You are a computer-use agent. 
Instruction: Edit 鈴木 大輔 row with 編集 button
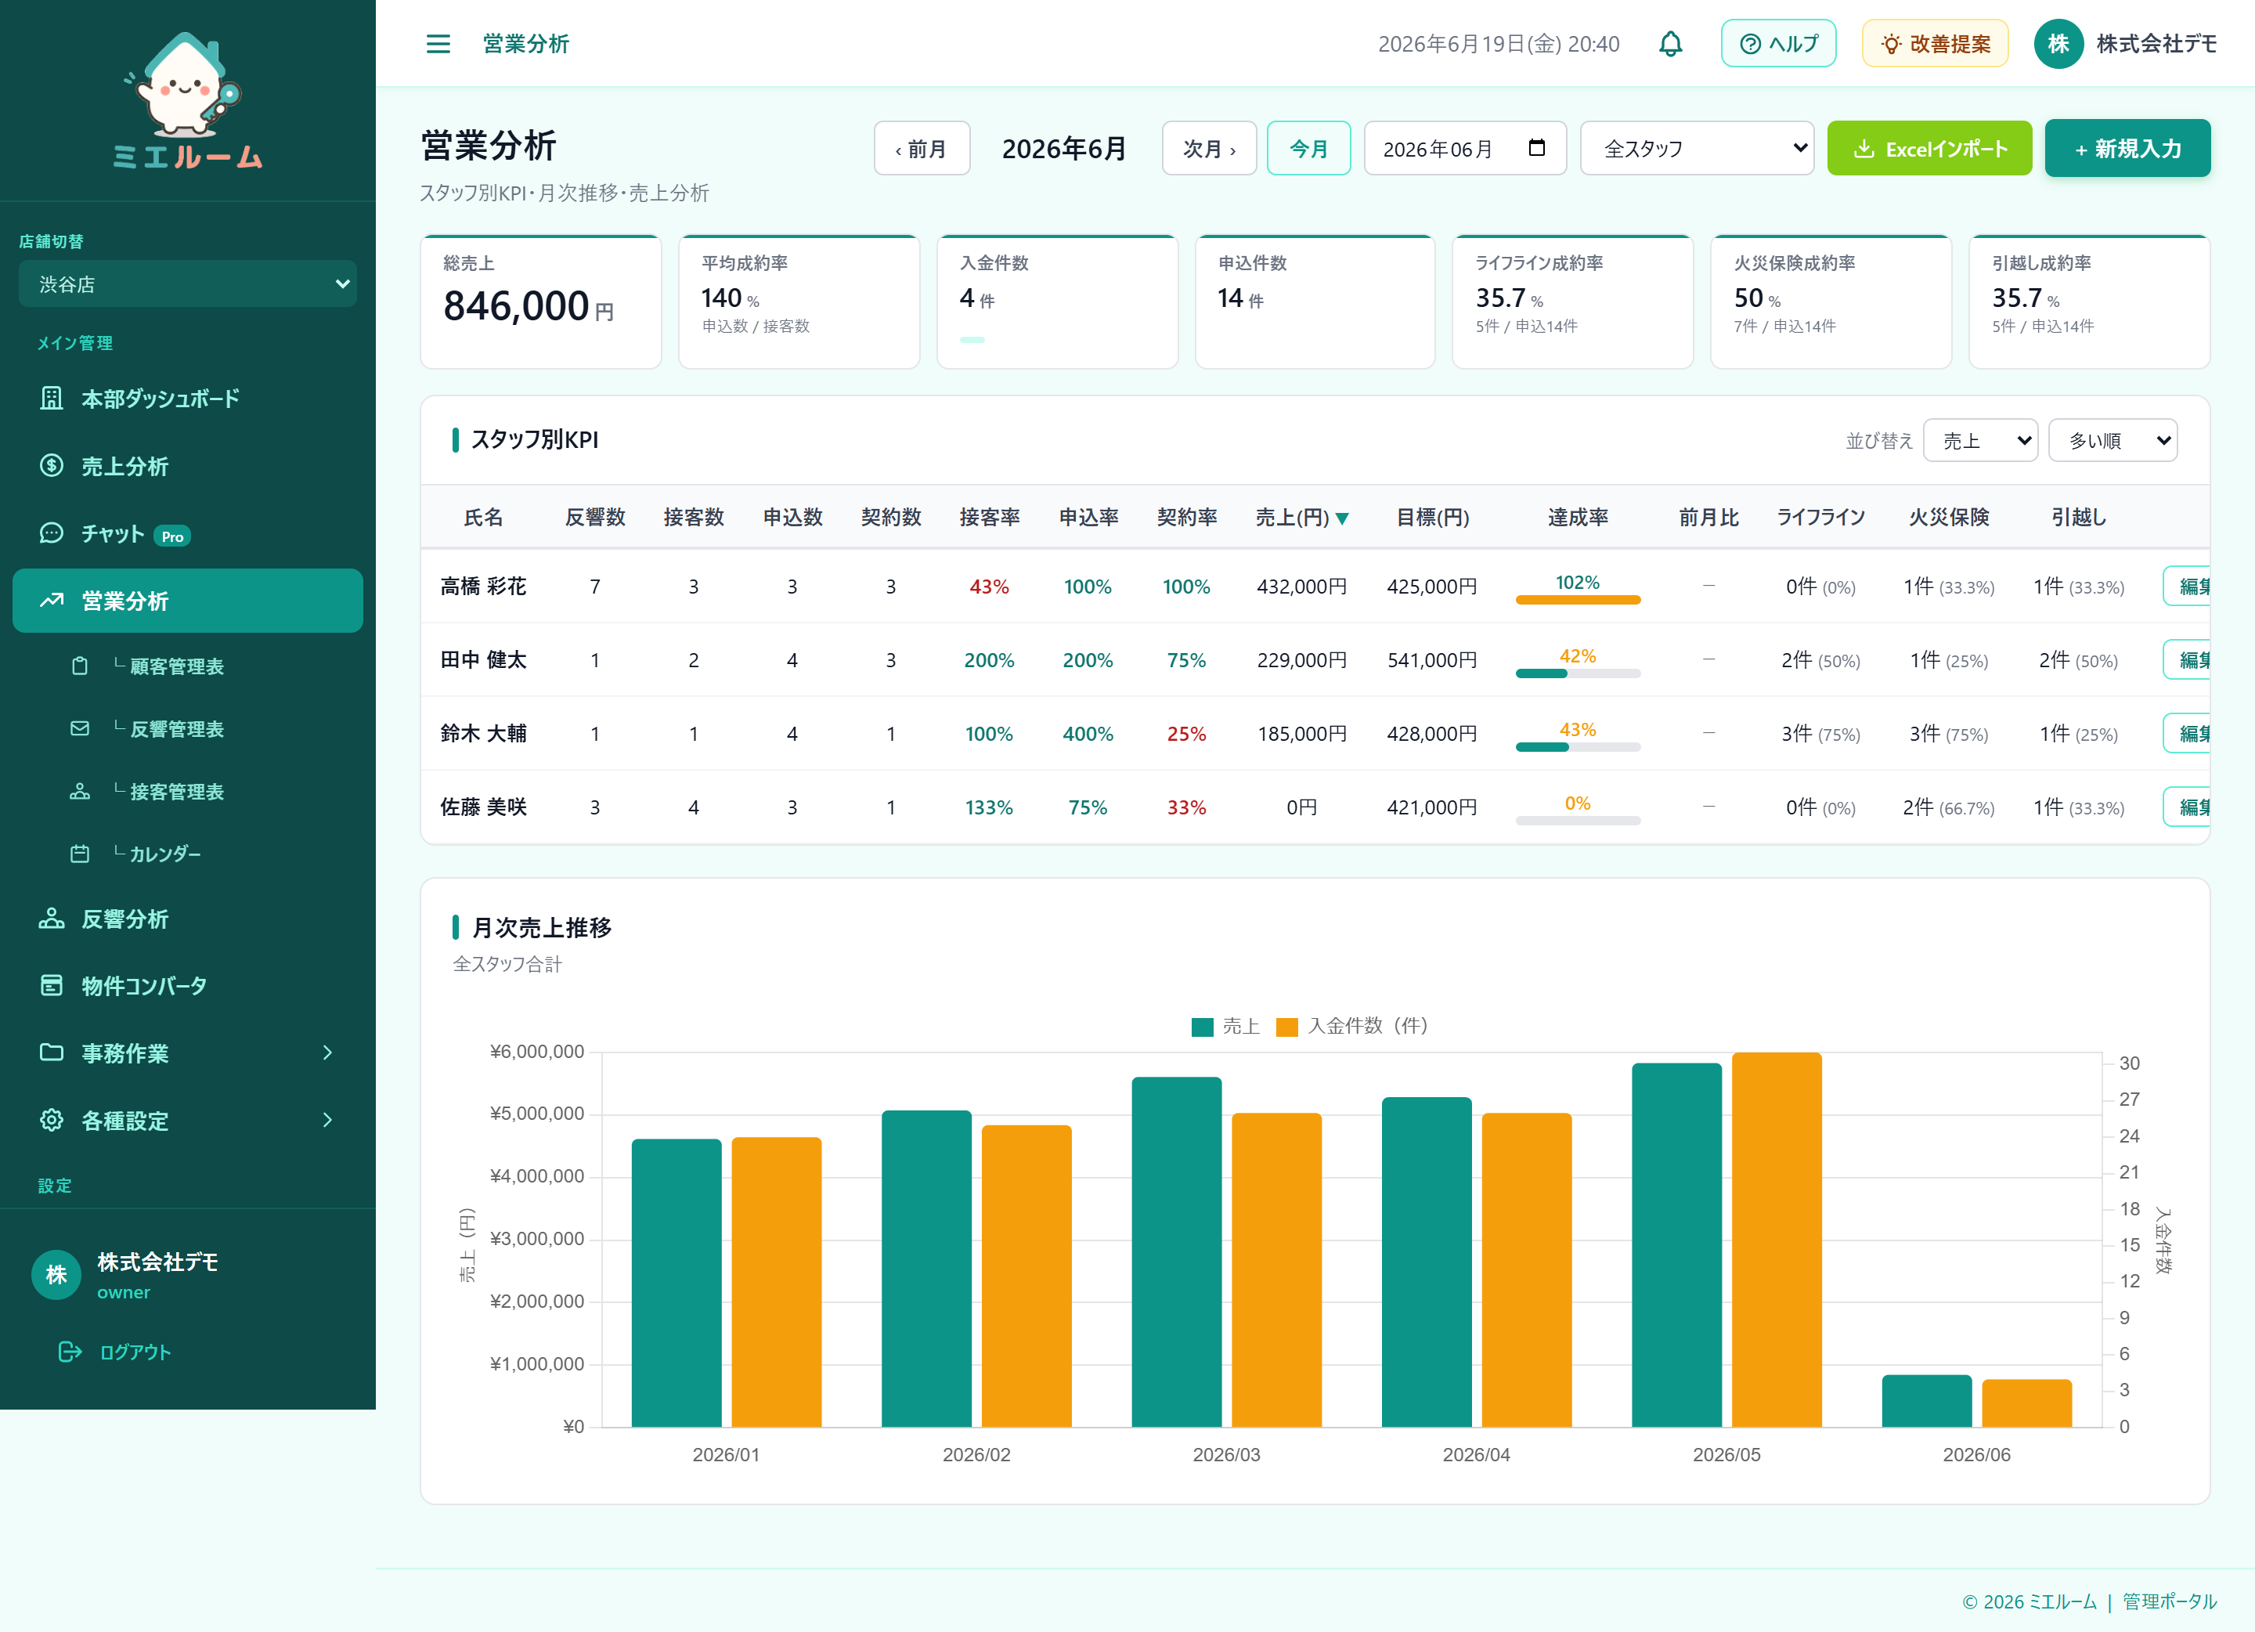[2188, 733]
